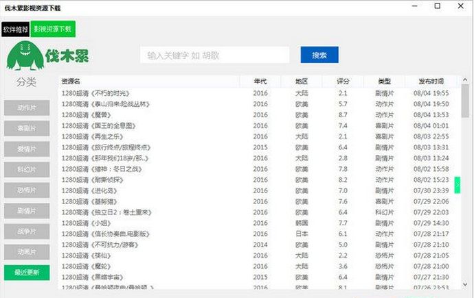Sort by the 年代 column header

[260, 82]
